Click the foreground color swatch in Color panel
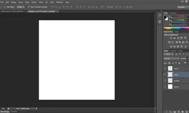This screenshot has width=189, height=113. [x=165, y=17]
